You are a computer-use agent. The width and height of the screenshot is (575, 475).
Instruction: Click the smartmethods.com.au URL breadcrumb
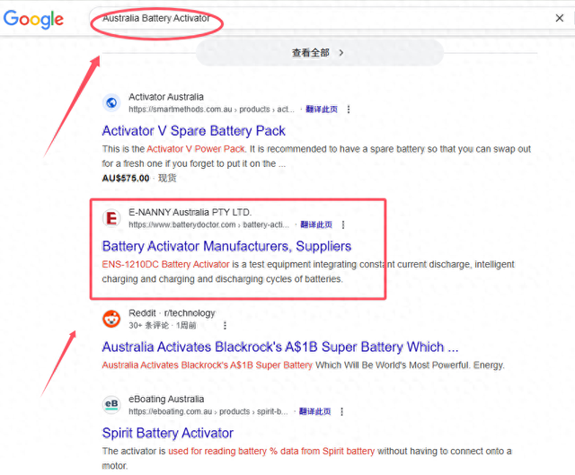(x=211, y=110)
